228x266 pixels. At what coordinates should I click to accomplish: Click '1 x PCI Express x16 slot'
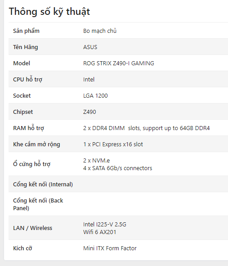[113, 144]
